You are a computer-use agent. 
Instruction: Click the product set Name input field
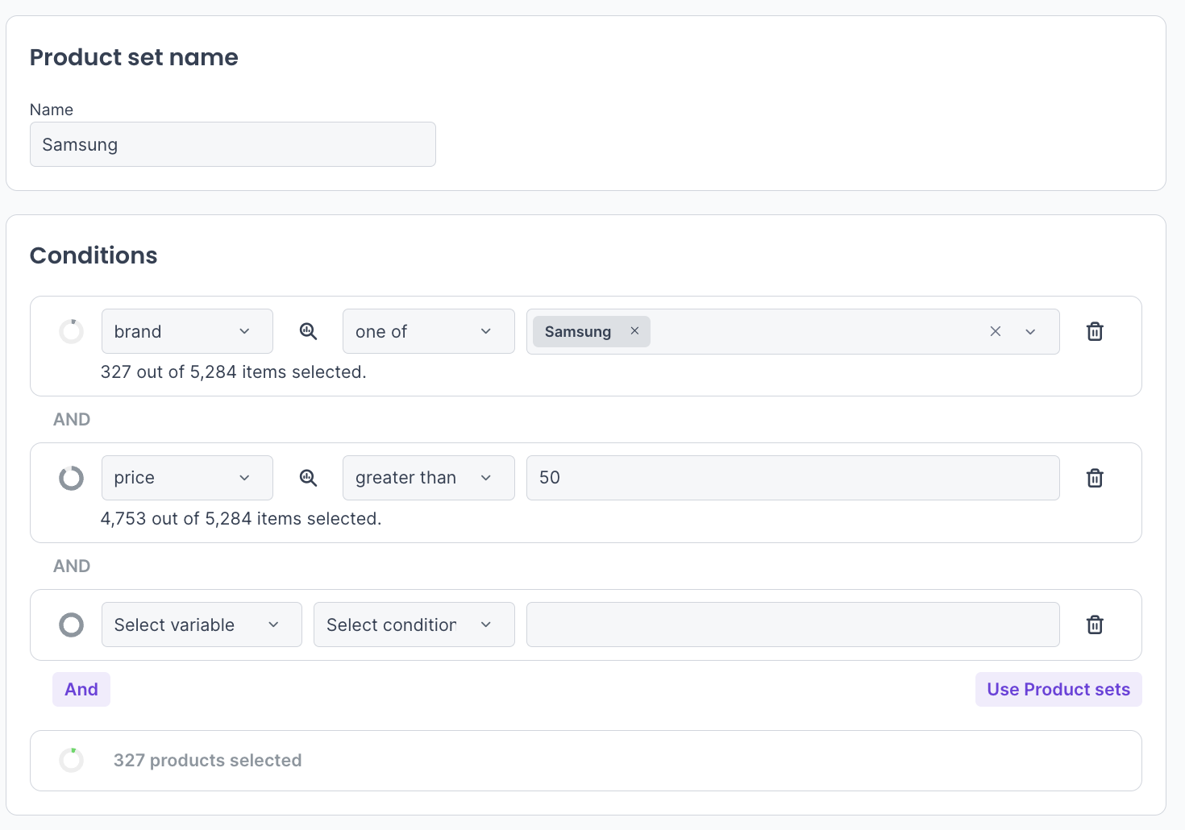pyautogui.click(x=232, y=144)
